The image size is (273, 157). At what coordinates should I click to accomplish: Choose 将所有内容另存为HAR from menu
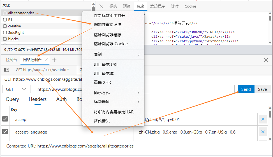113,112
